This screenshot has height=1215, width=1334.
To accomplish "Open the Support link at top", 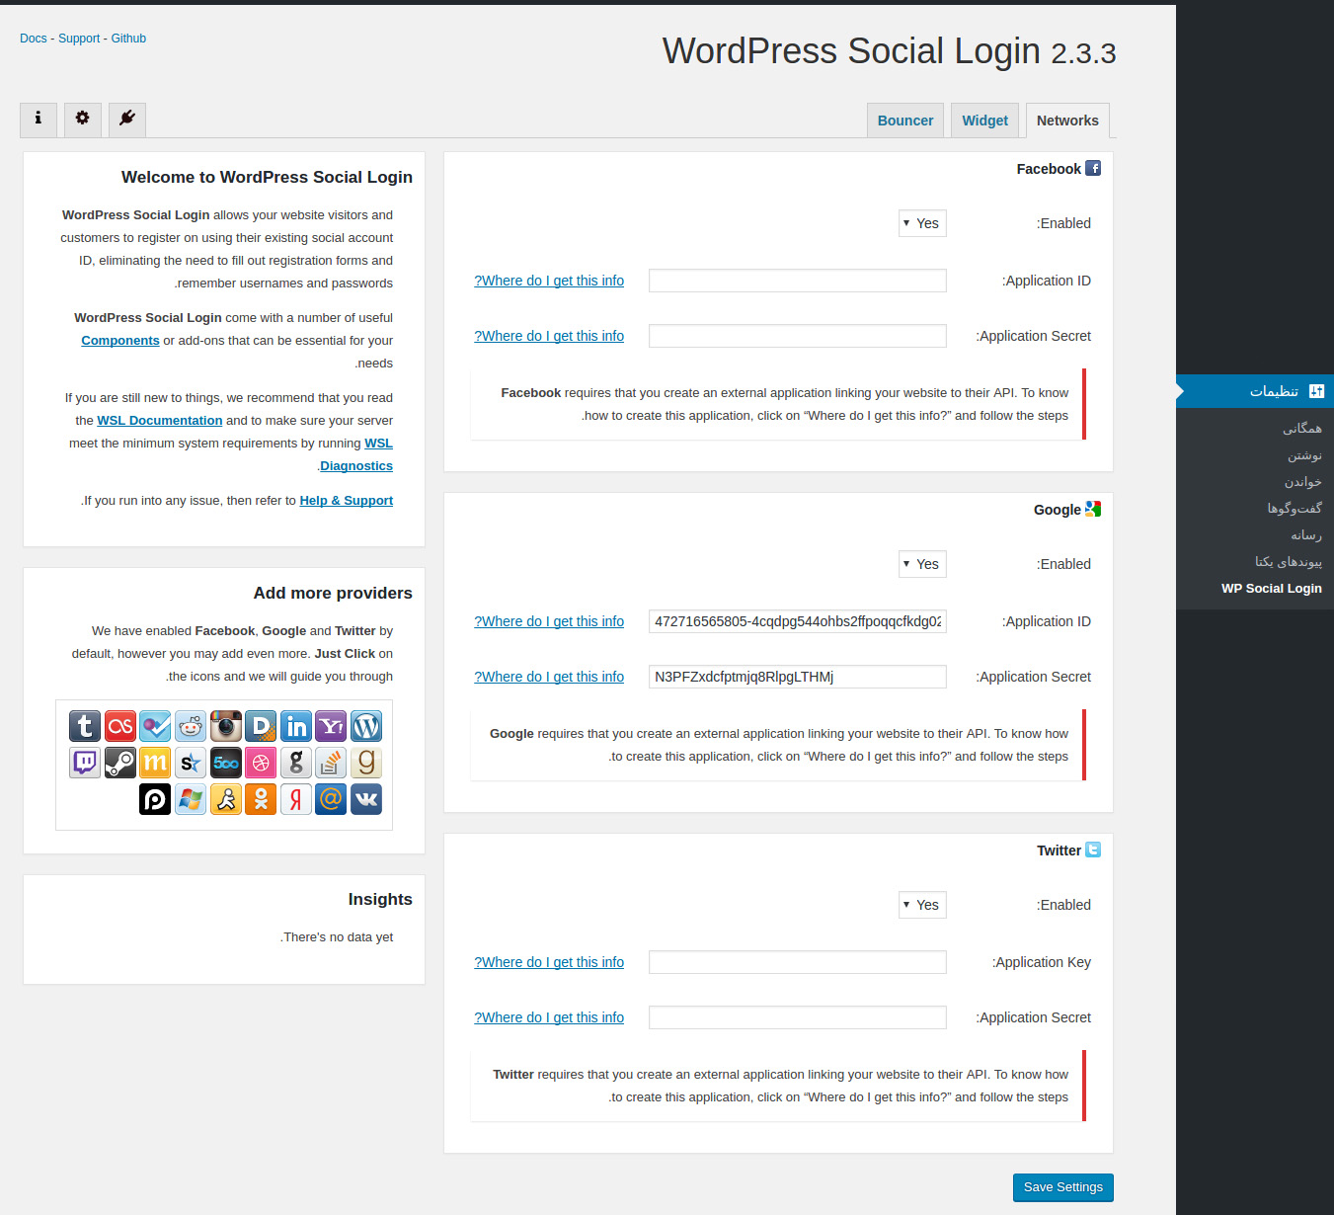I will tap(79, 39).
